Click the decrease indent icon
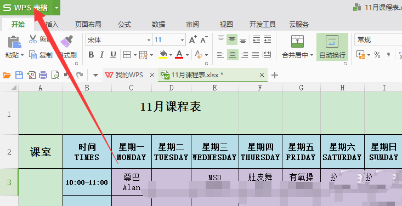 click(x=256, y=39)
